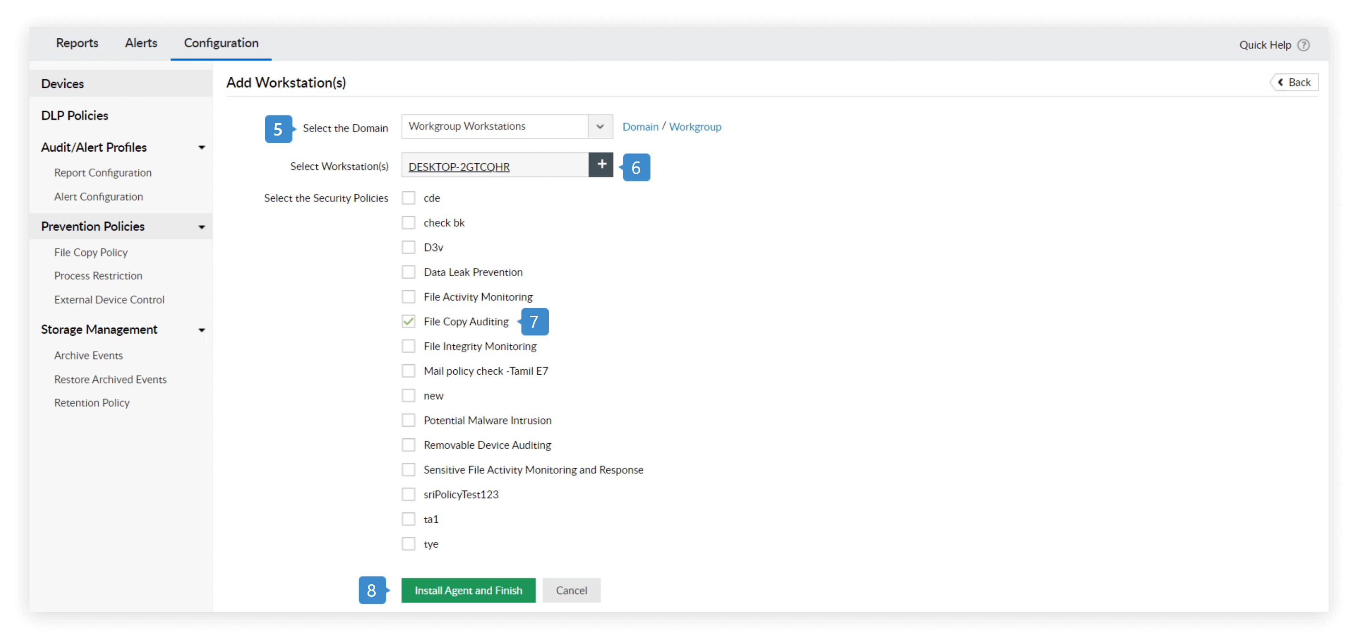Screen dimensions: 1358x644
Task: Check the Potential Malware Intrusion policy
Action: click(409, 420)
